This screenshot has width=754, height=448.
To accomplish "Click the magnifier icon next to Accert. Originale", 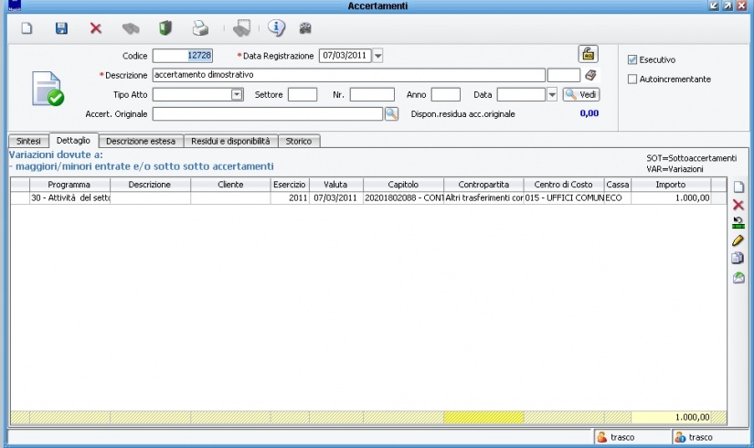I will pyautogui.click(x=391, y=114).
